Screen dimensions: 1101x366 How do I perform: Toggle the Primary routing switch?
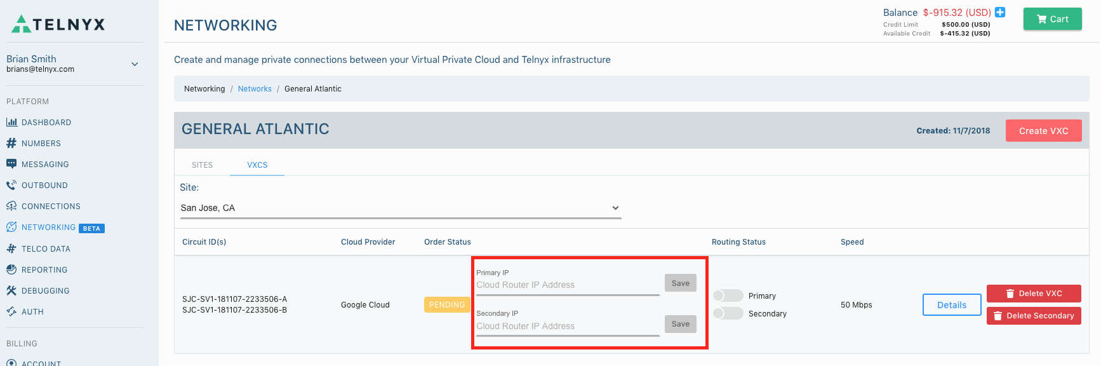click(728, 295)
